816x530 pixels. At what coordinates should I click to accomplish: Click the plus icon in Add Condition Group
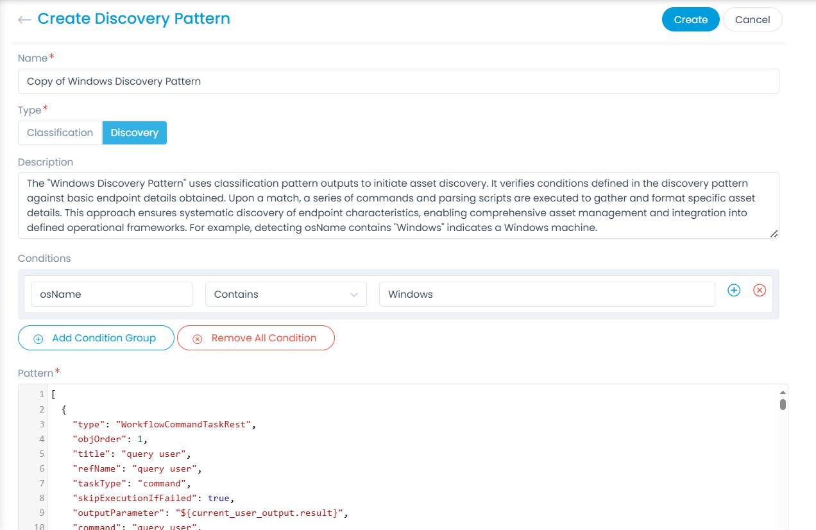38,339
